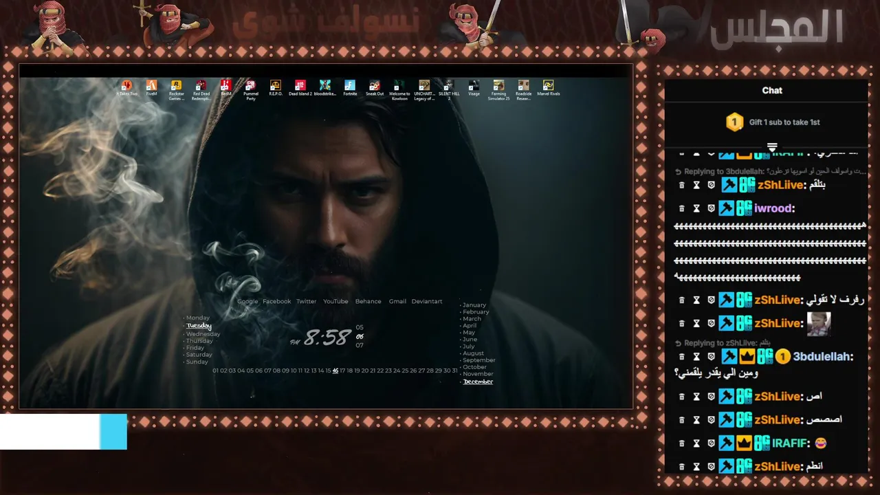Screen dimensions: 880x495
Task: Open the Twitter link on the desktop widget
Action: pyautogui.click(x=307, y=301)
